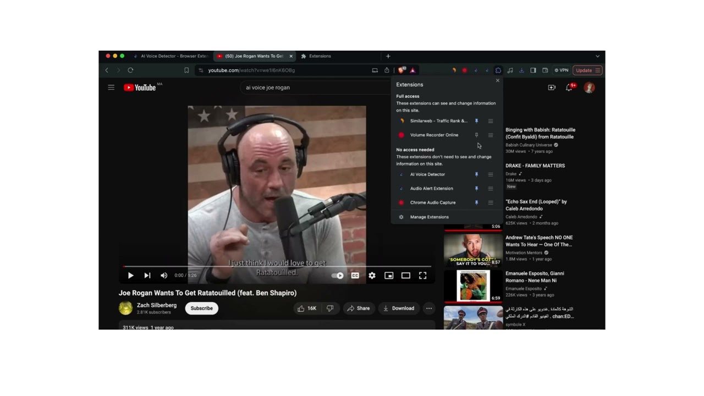Screen dimensions: 704x396
Task: Subscribe to Zach Silberberg
Action: click(x=202, y=309)
